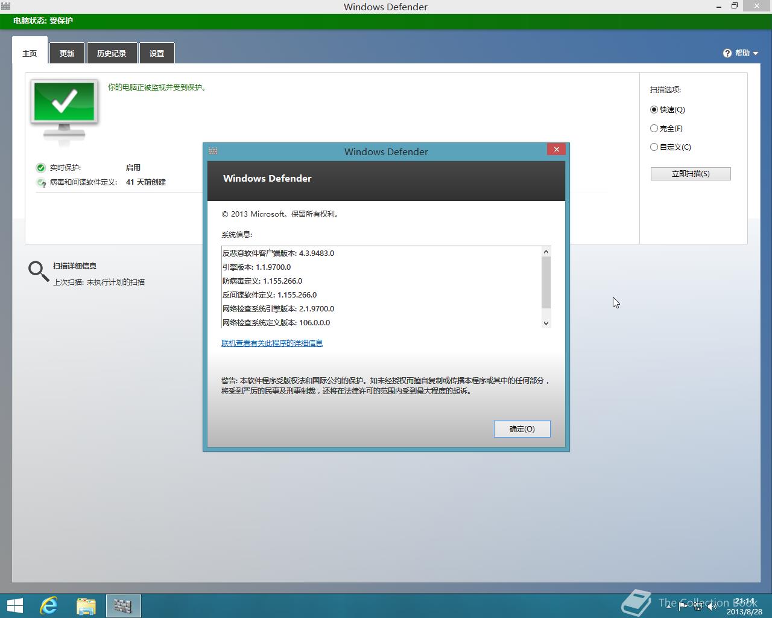This screenshot has height=618, width=772.
Task: Click the help question mark icon
Action: 727,53
